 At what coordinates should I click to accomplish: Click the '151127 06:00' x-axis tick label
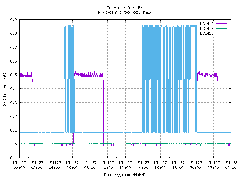[72, 165]
